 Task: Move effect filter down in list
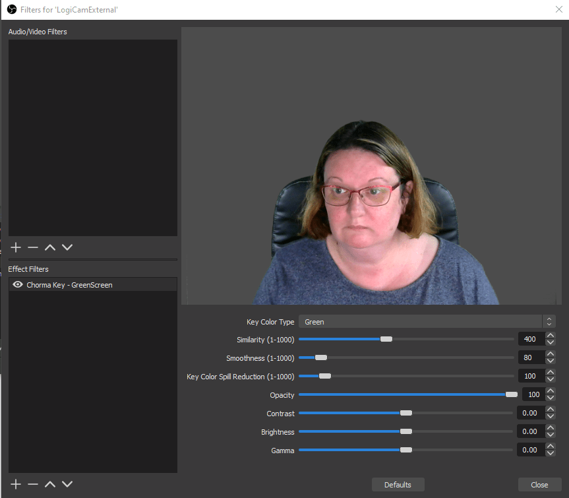[67, 484]
